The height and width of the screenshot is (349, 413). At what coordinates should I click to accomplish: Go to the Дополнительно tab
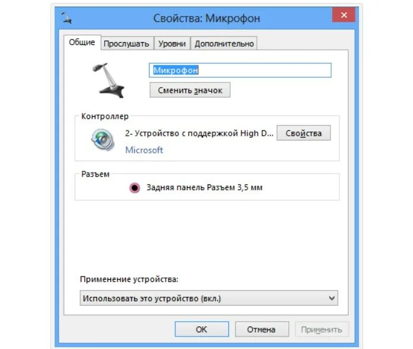pos(224,43)
